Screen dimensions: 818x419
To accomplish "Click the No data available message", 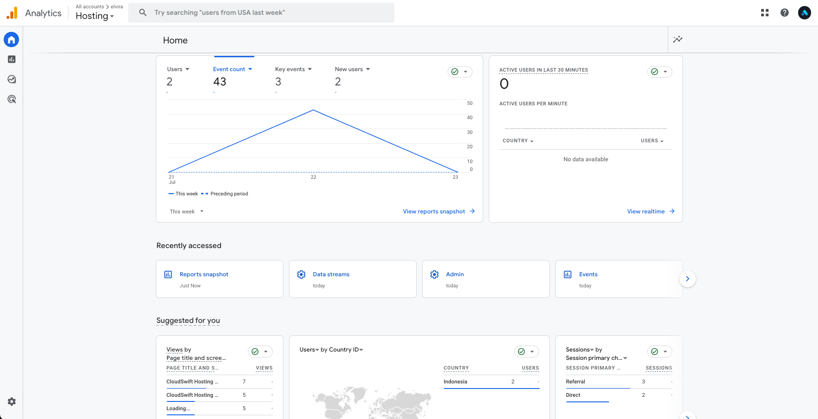I will [586, 159].
